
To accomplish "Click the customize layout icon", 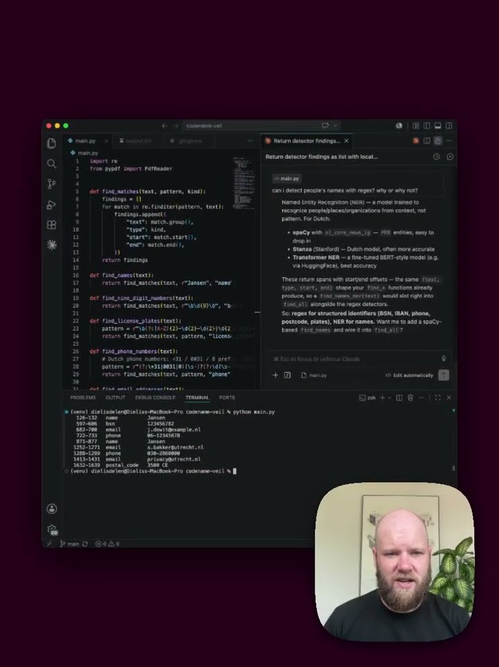I will pos(416,125).
